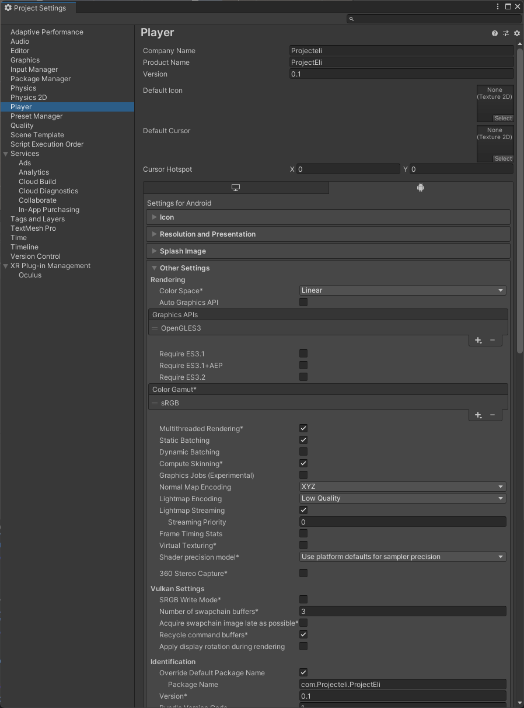Toggle Recycle command buffers checkbox
The height and width of the screenshot is (708, 524).
[303, 634]
